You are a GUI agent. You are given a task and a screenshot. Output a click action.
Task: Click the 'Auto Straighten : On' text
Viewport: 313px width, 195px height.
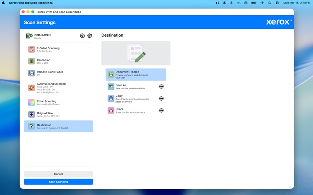pyautogui.click(x=48, y=92)
